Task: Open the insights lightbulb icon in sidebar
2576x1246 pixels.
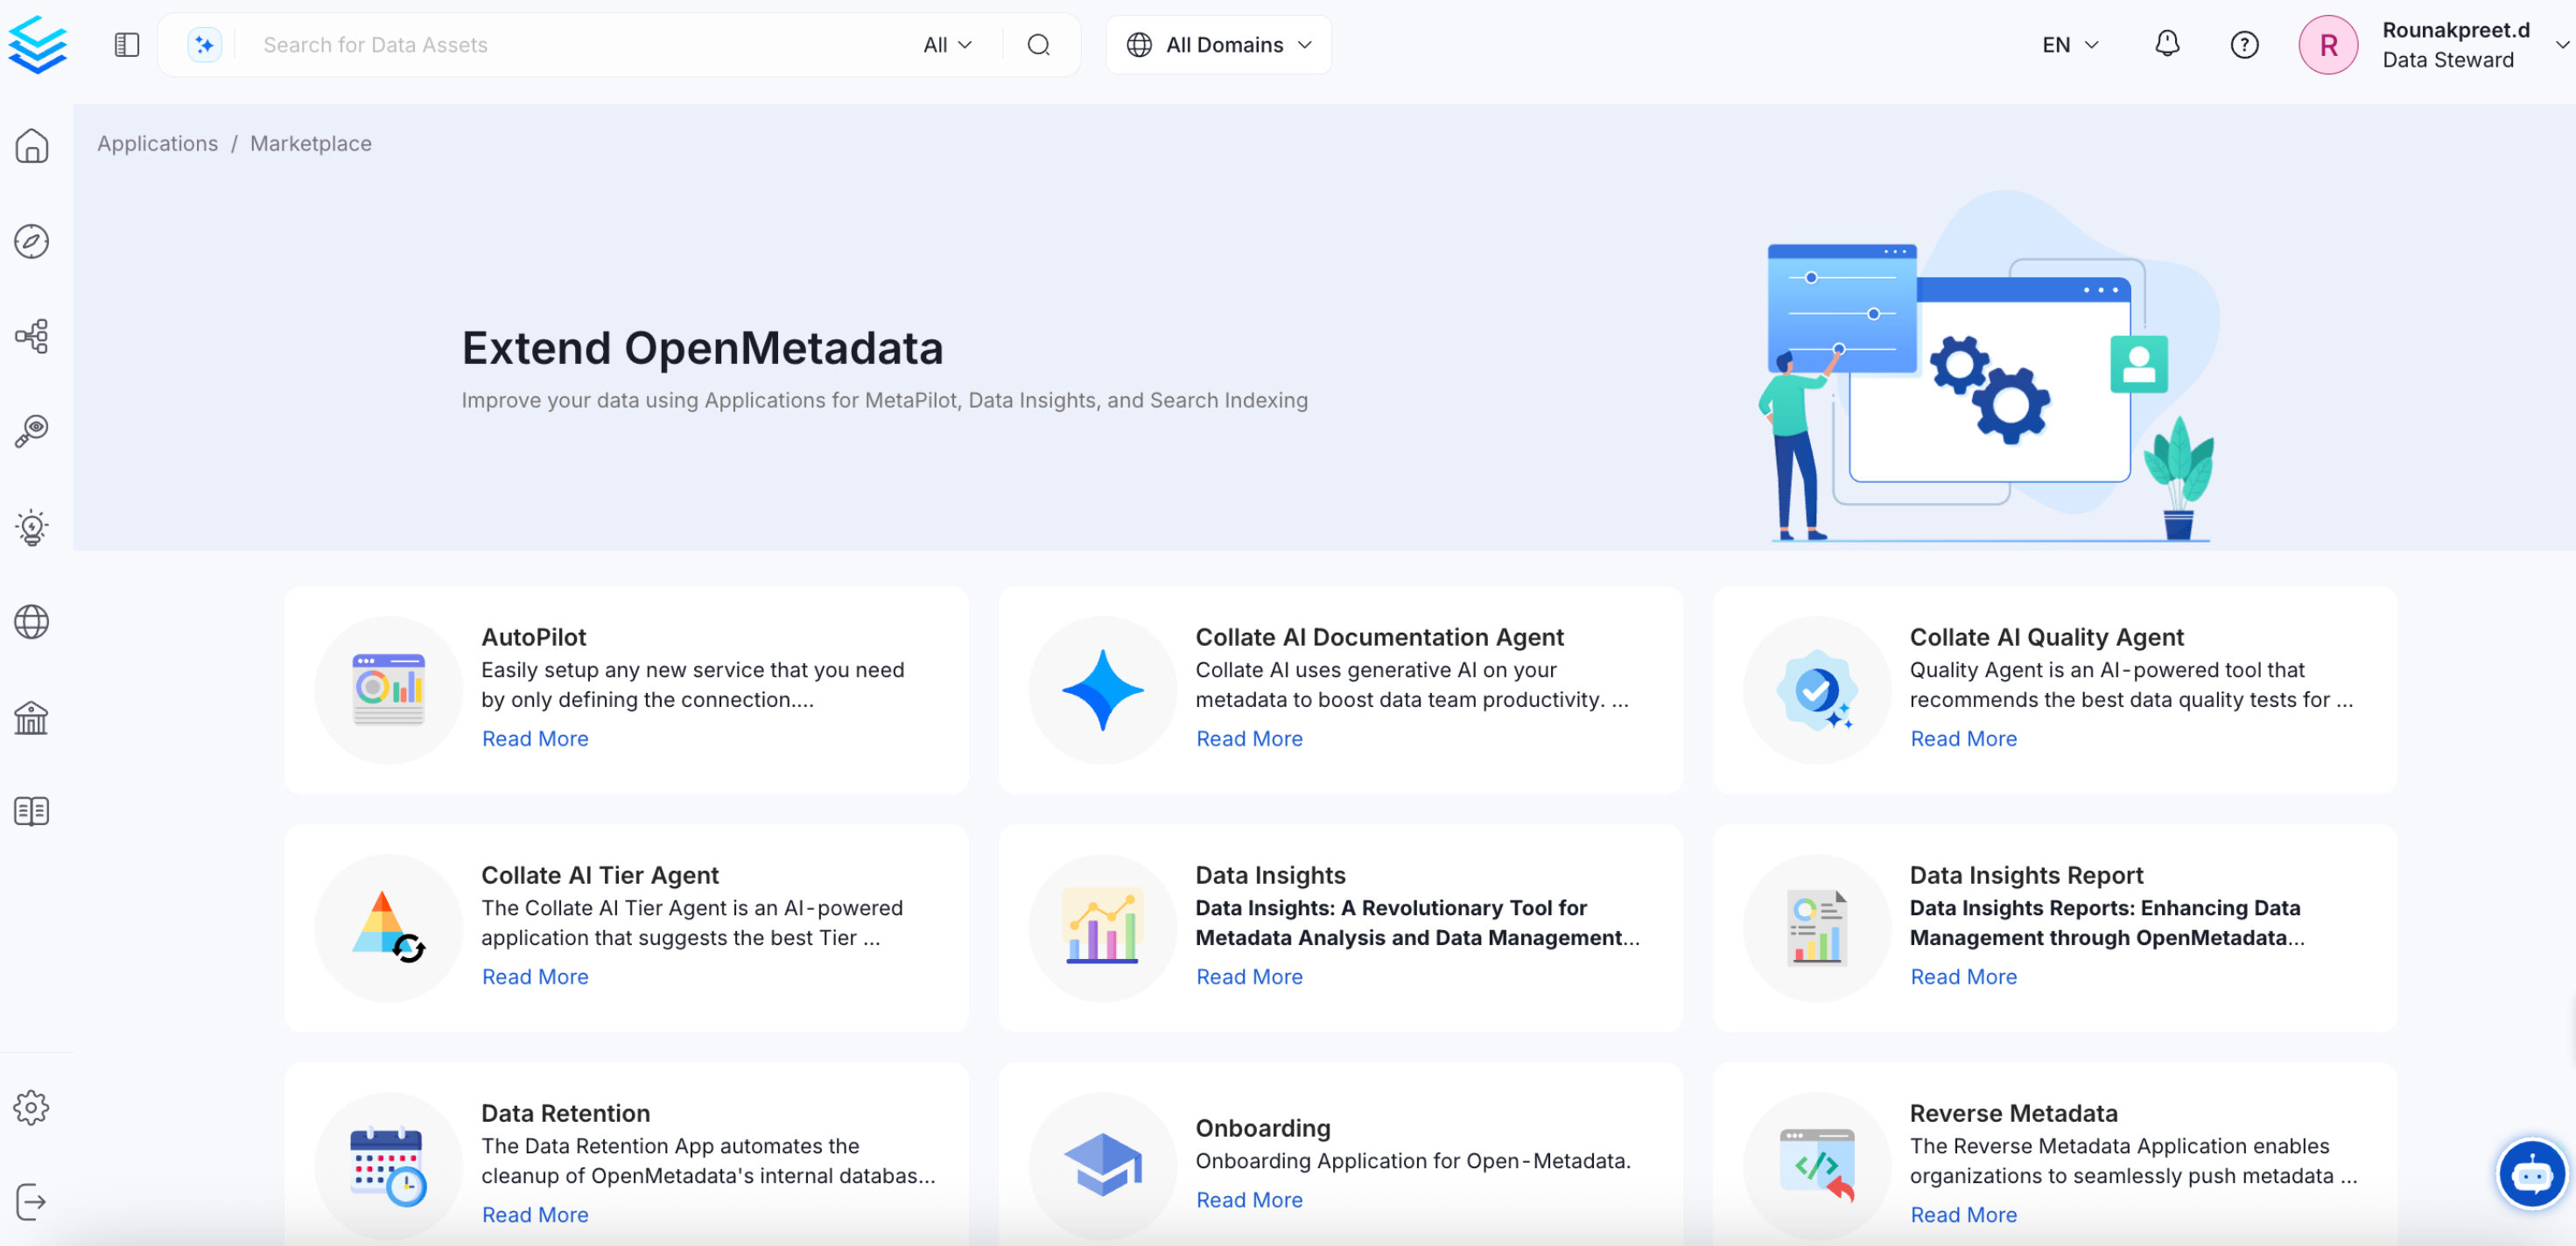Action: point(32,527)
